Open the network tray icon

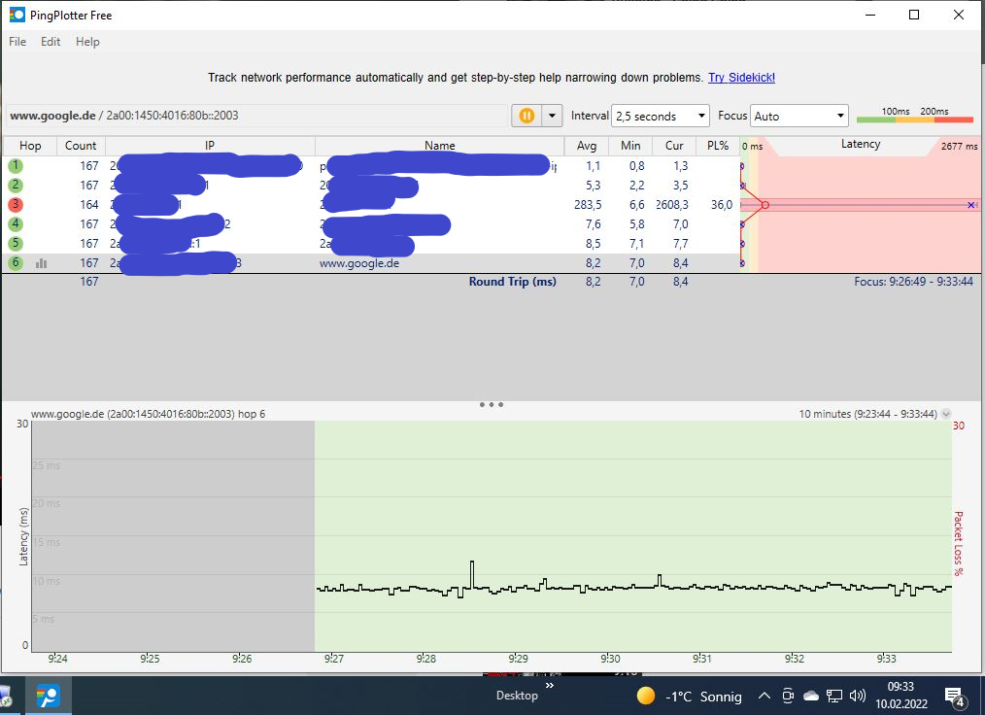[x=834, y=696]
